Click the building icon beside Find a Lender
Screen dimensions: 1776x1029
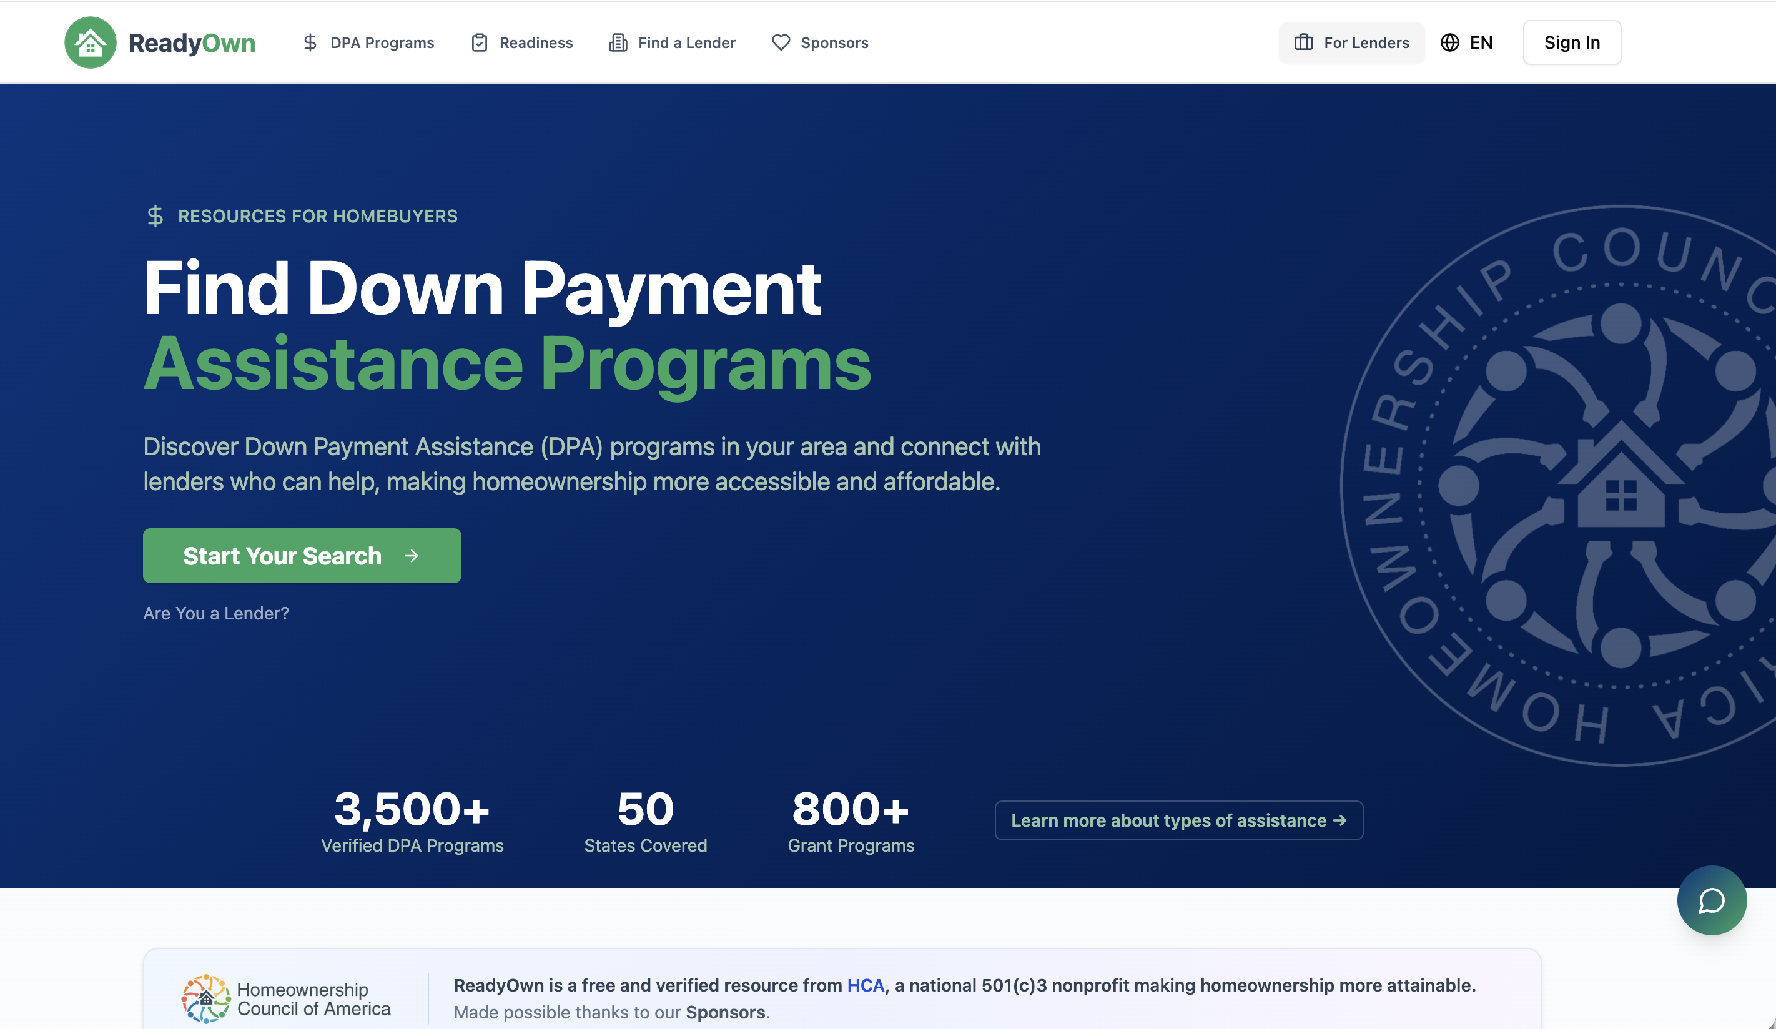coord(618,43)
